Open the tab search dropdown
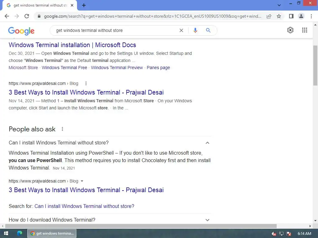This screenshot has width=318, height=238. click(x=279, y=5)
